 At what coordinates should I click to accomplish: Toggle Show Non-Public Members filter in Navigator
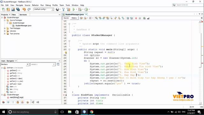click(18, 102)
